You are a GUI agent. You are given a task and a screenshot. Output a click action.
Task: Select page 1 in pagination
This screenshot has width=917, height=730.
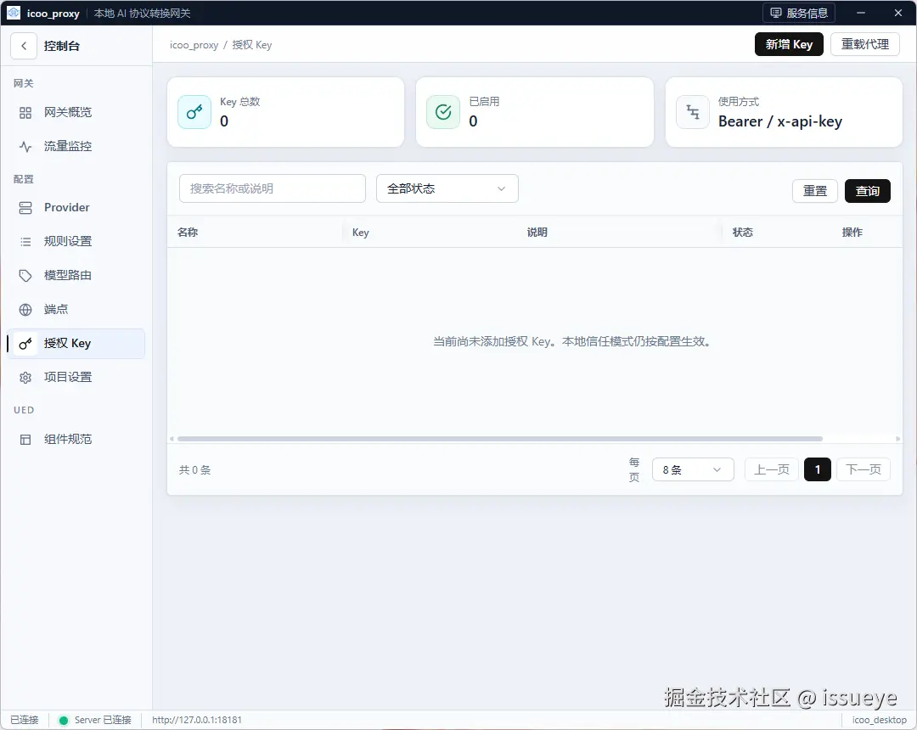pyautogui.click(x=818, y=470)
